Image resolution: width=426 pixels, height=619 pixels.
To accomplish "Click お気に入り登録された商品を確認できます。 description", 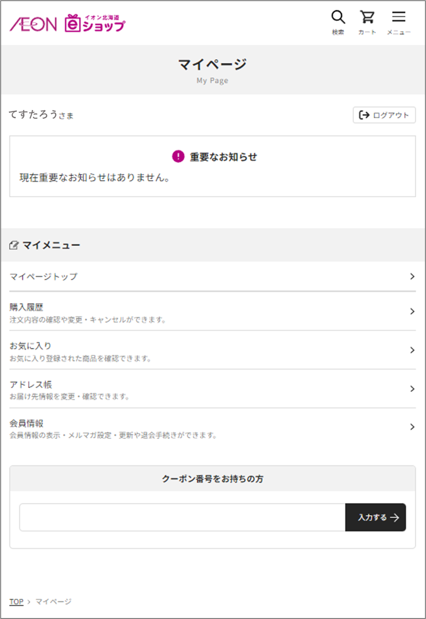I will point(80,359).
